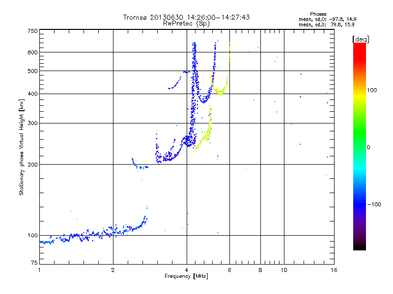Click y-axis tick label '300'
The width and height of the screenshot is (393, 294).
point(32,123)
